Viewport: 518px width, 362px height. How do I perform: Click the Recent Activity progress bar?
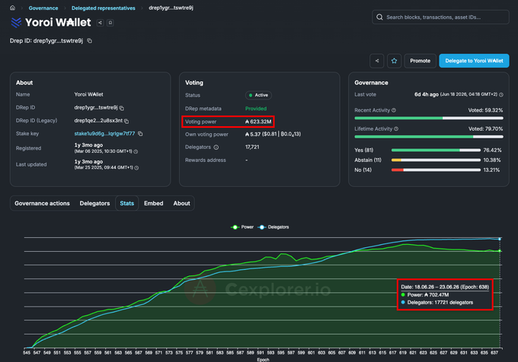coord(429,118)
